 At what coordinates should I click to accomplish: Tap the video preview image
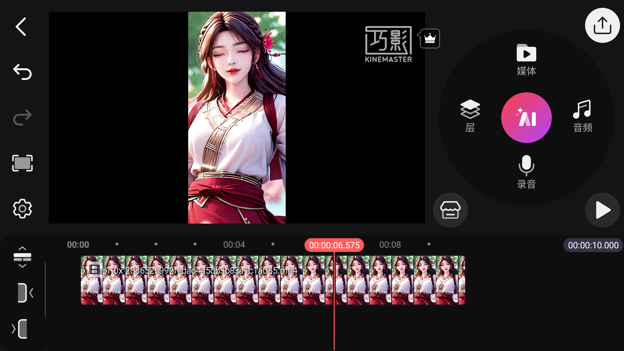coord(237,118)
